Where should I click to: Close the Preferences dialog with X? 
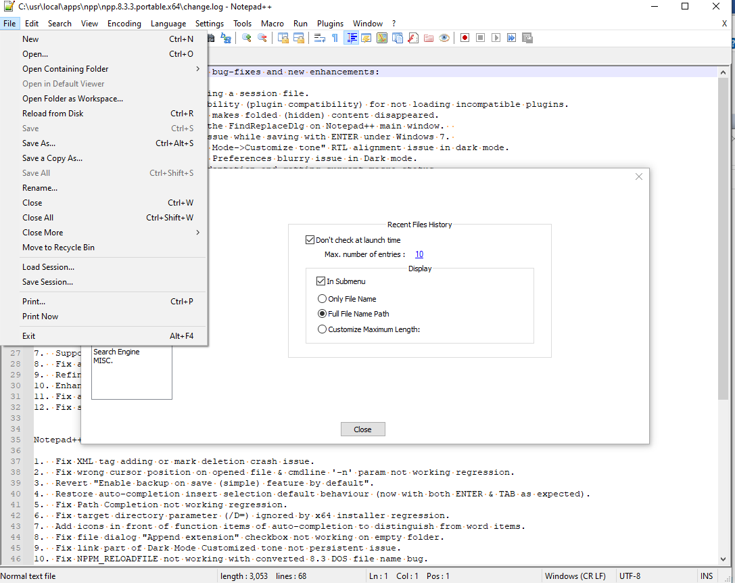coord(639,177)
